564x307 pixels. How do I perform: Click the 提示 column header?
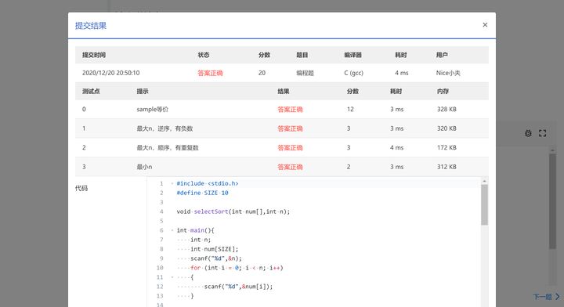pyautogui.click(x=143, y=92)
